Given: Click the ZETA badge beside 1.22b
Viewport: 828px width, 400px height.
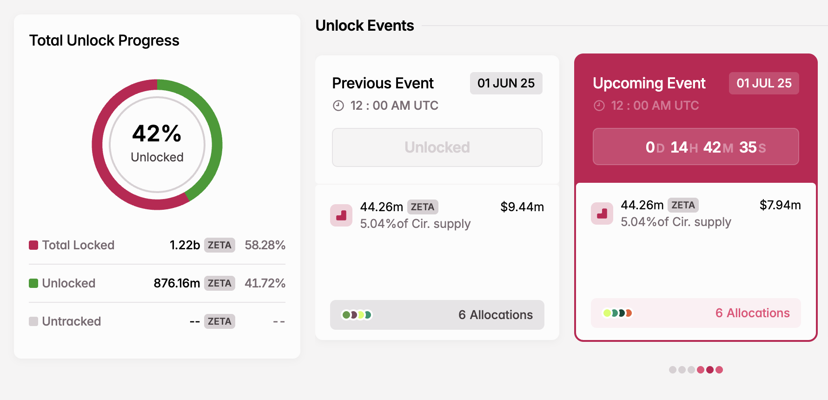Looking at the screenshot, I should point(219,245).
